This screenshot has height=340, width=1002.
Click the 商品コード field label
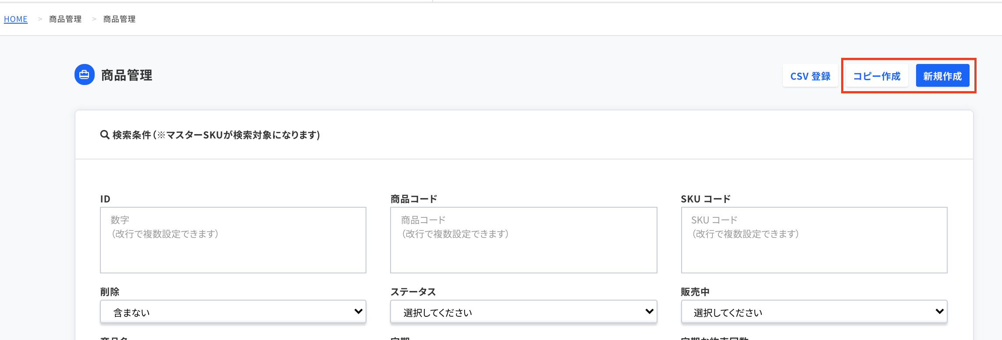414,199
